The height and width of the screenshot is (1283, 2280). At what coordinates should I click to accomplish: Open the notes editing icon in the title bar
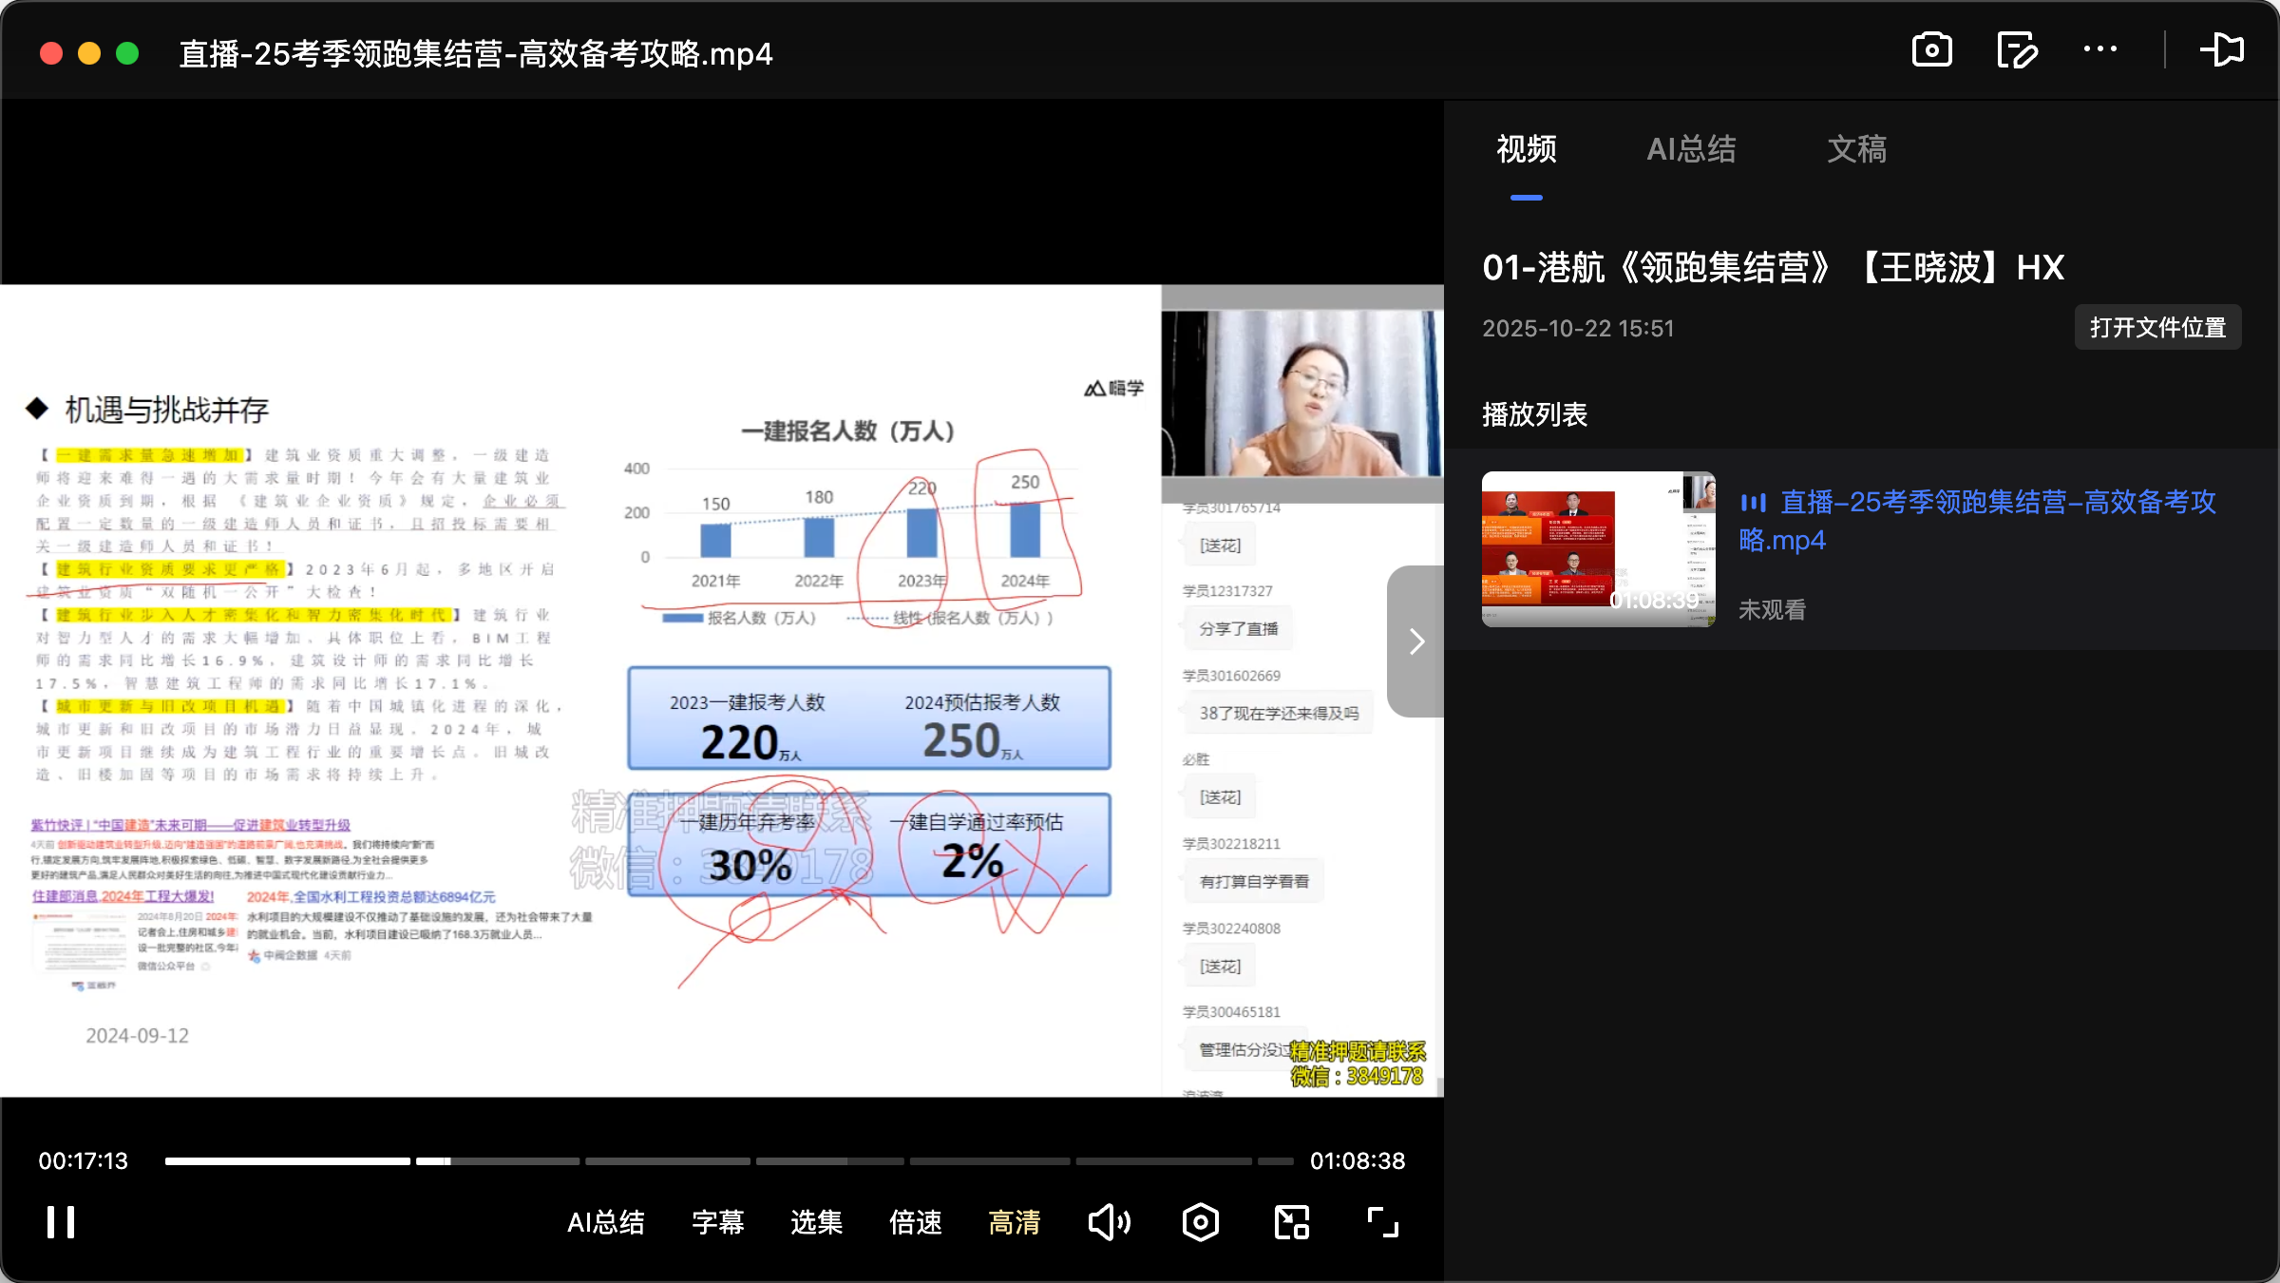coord(2016,49)
